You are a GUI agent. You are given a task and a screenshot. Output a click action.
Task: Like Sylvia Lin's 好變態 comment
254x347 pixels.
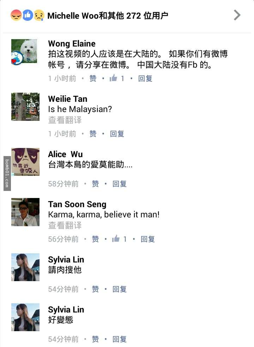(95, 339)
